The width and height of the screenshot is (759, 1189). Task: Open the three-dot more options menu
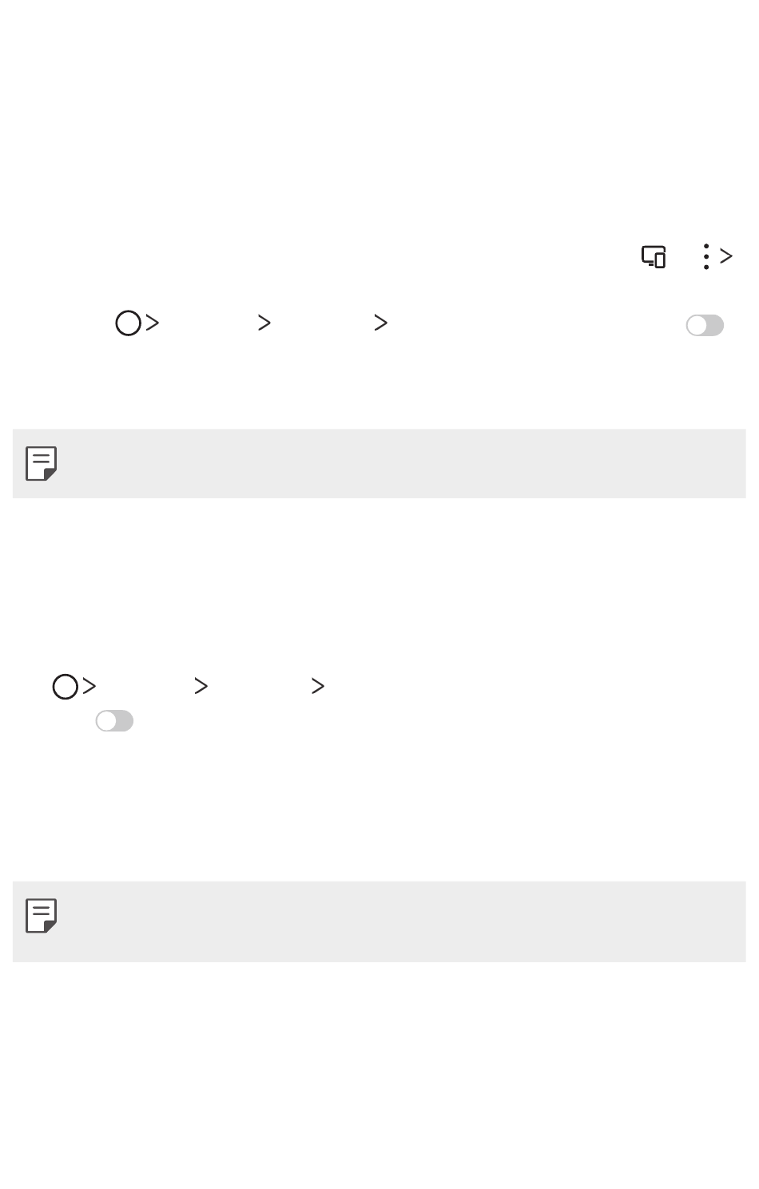coord(705,256)
